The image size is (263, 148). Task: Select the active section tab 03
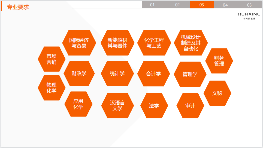(x=202, y=5)
